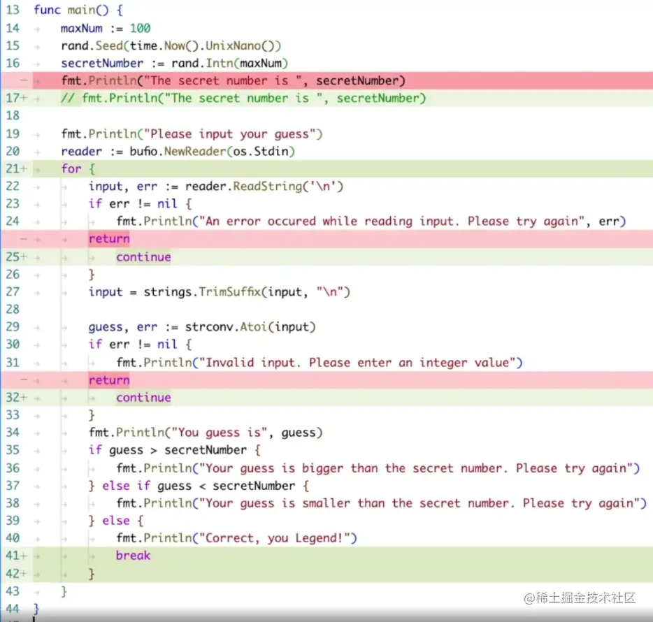Click the added 'break' statement
This screenshot has width=653, height=622.
(x=134, y=556)
